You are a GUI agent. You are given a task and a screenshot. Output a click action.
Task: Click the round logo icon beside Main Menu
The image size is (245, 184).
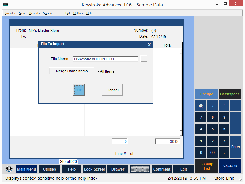(x=9, y=169)
